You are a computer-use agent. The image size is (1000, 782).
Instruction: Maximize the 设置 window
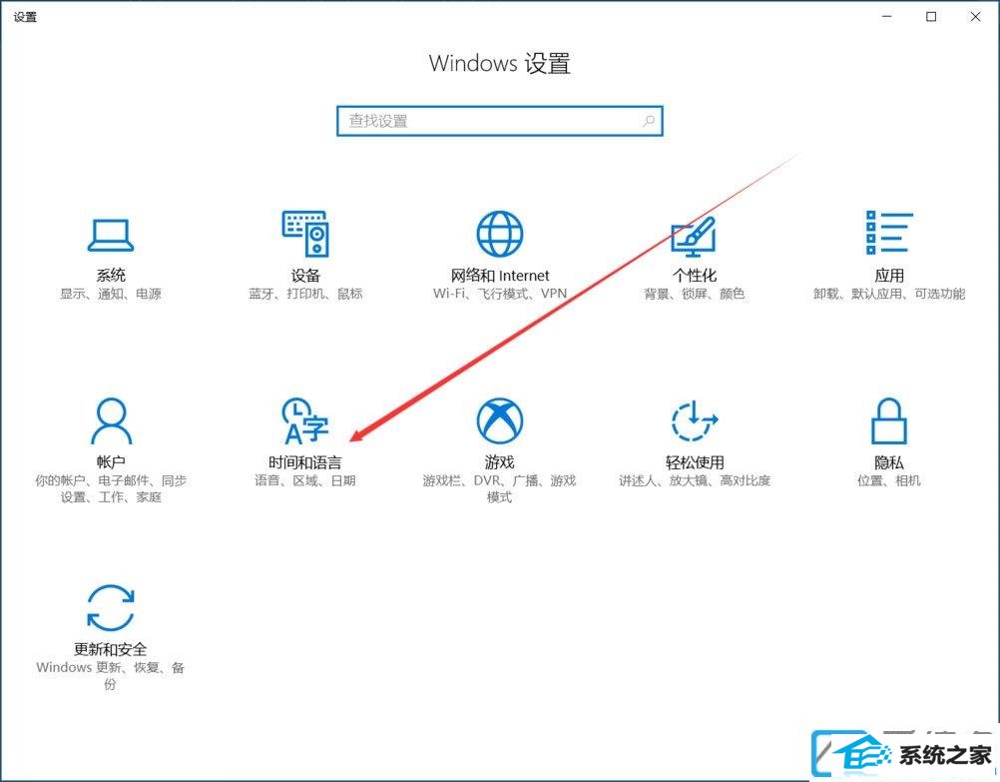[x=931, y=16]
